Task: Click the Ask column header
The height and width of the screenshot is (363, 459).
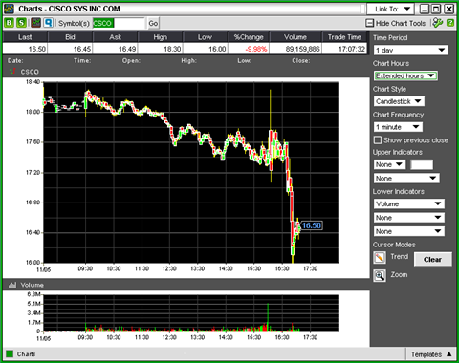Action: (x=116, y=37)
